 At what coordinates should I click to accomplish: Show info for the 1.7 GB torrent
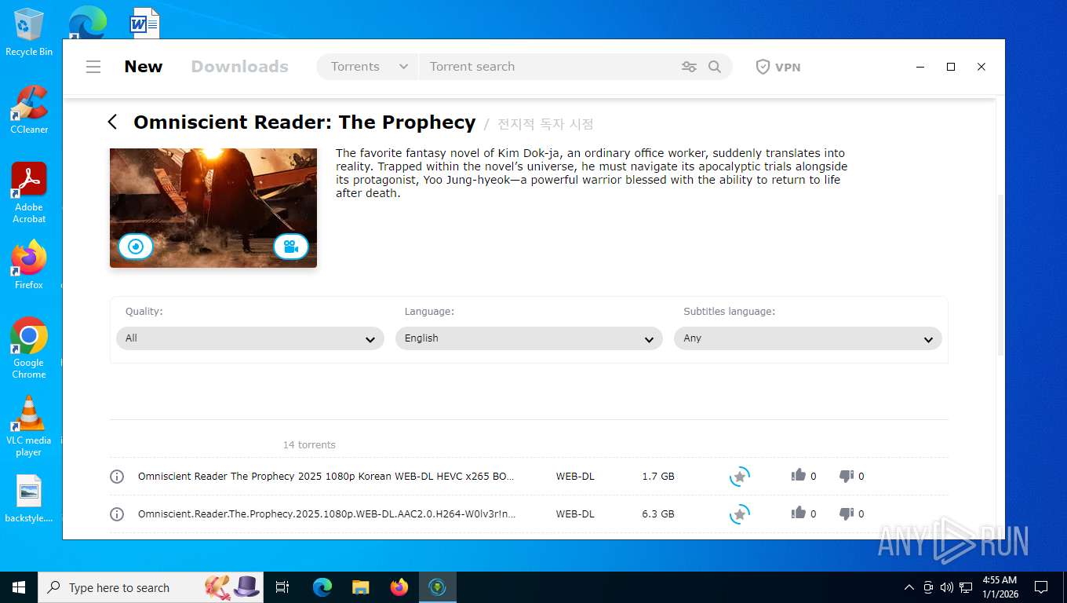point(117,477)
